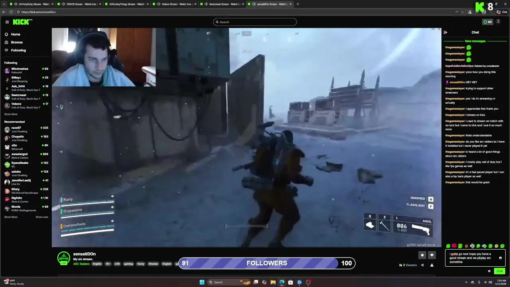Mute the Beetzmeat Stream tab audio
Viewport: 510px width, 287px height.
coord(206,4)
